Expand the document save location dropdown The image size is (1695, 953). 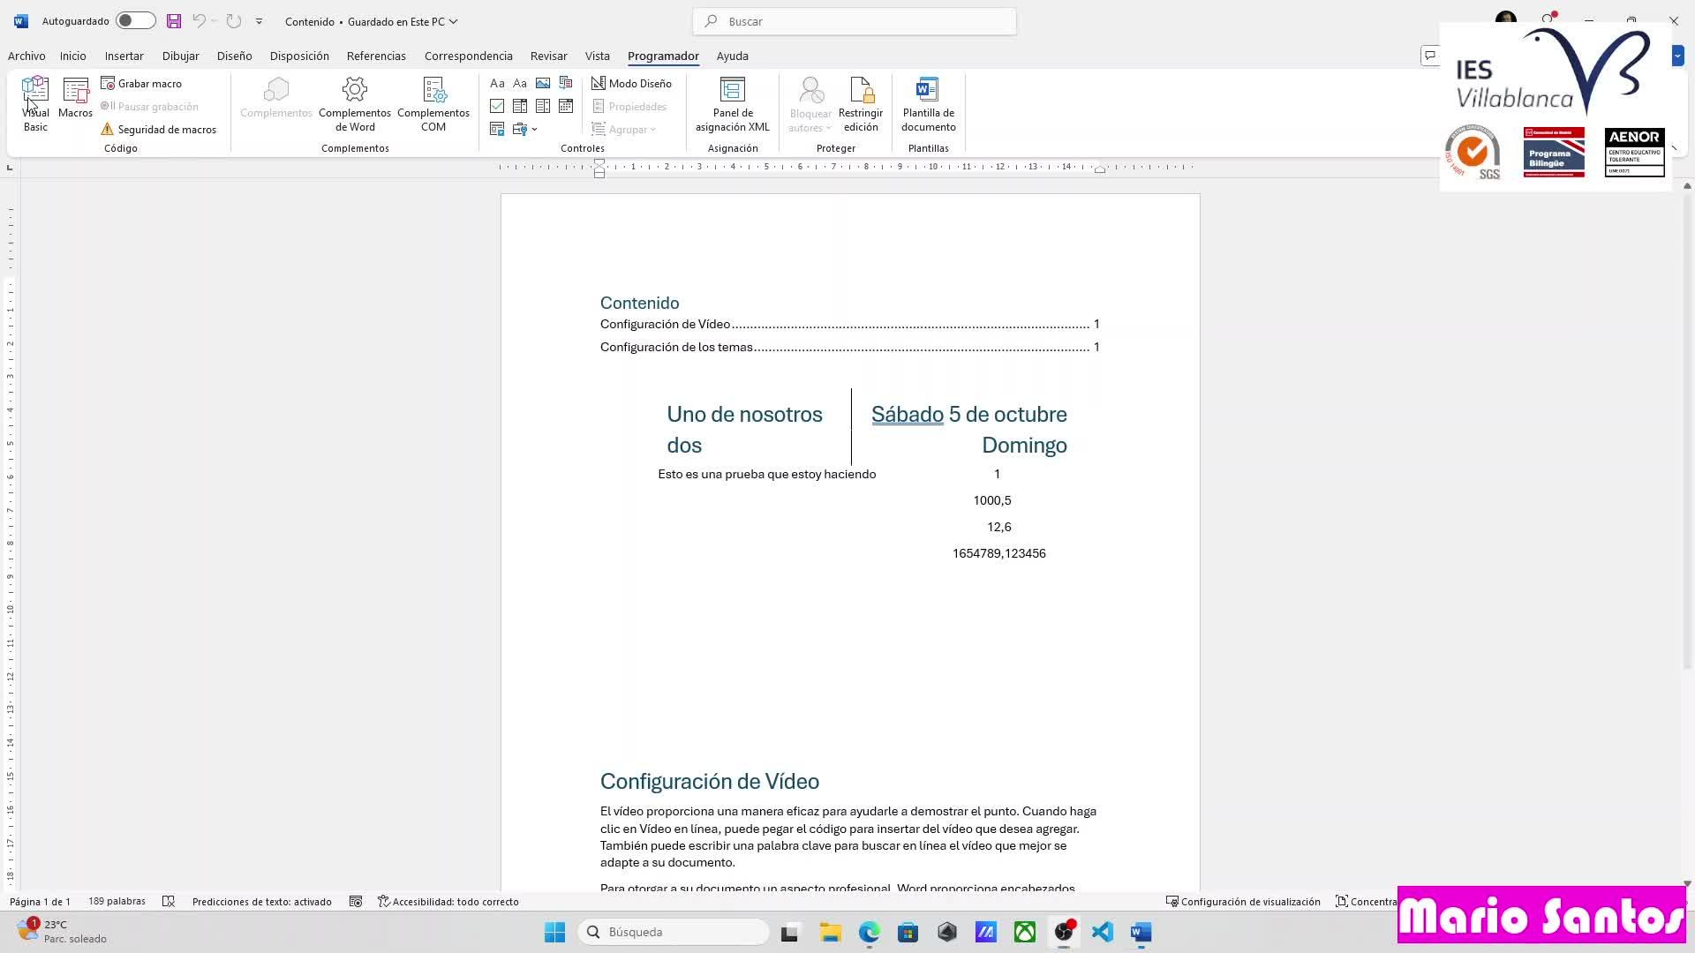click(x=454, y=21)
